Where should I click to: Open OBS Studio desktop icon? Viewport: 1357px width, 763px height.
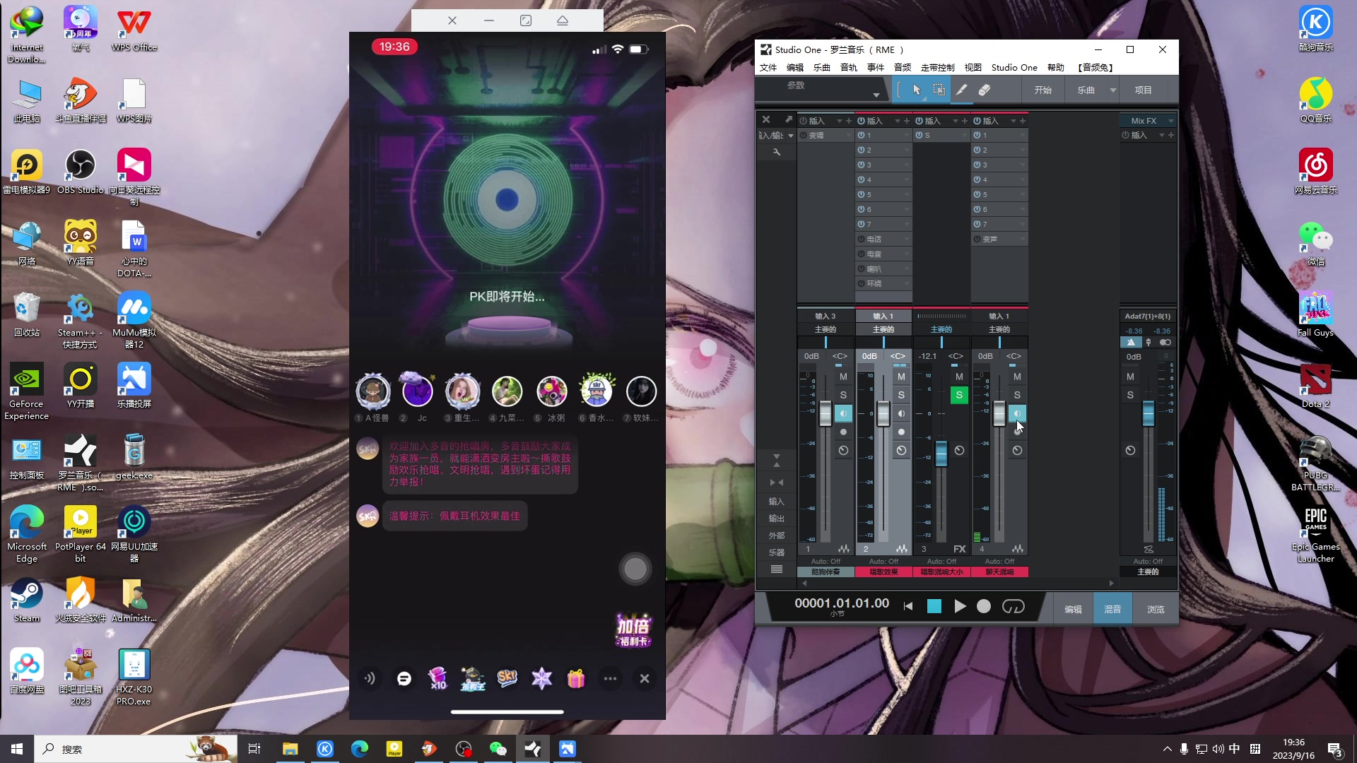click(81, 172)
